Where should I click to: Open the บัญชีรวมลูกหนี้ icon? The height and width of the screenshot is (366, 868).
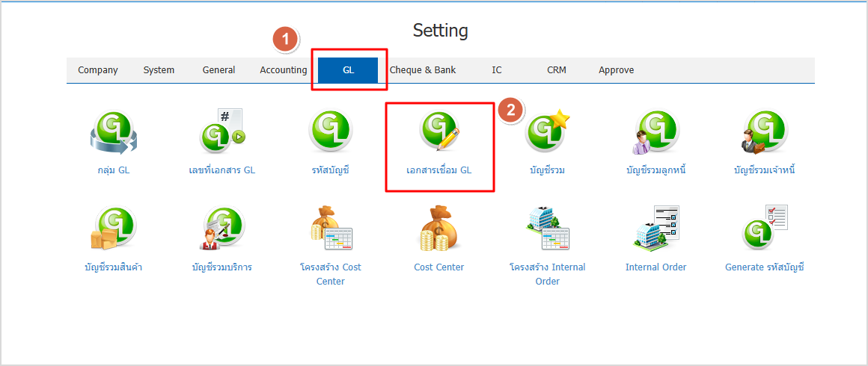[x=655, y=132]
